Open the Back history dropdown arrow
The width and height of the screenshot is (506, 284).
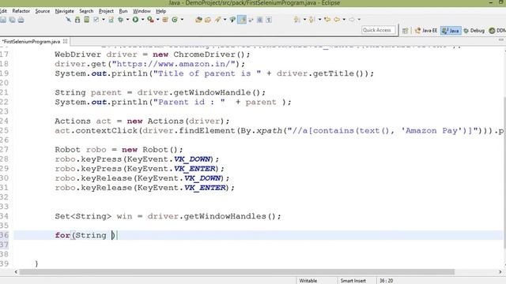344,19
